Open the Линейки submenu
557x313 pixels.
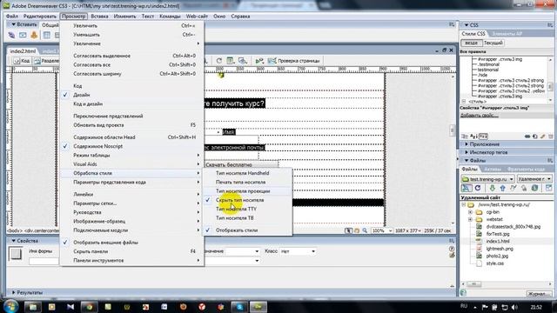(132, 194)
